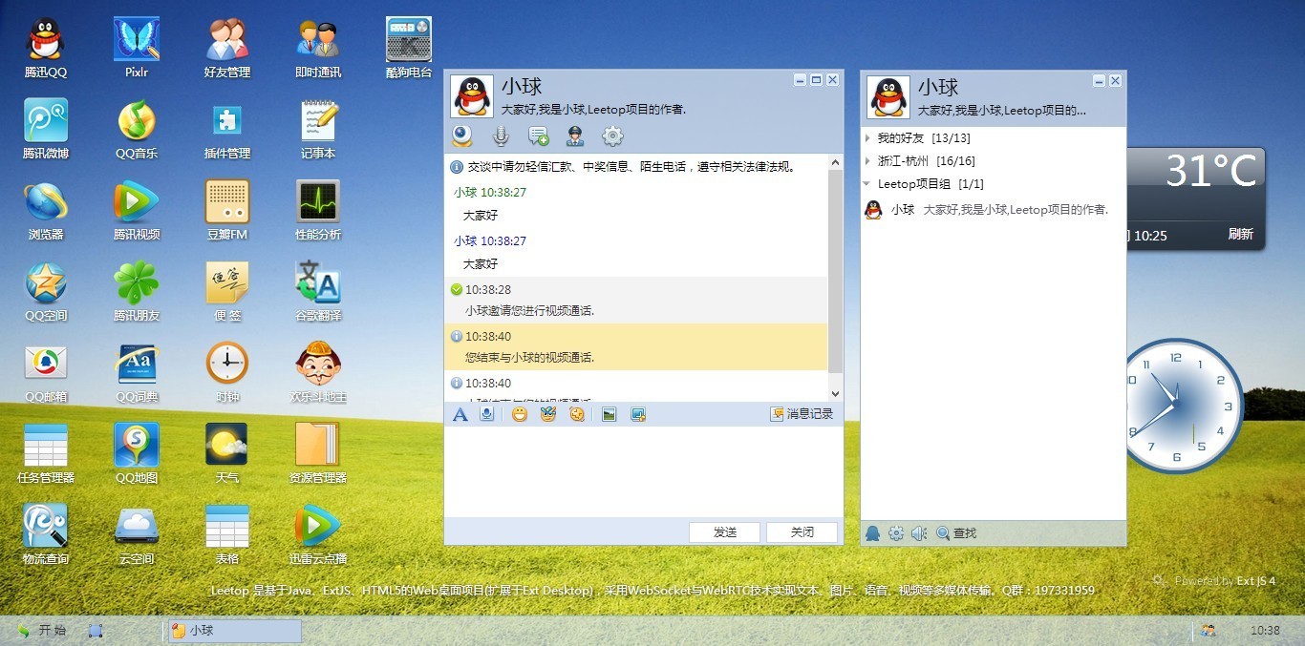Click 刷新 on the weather widget

[x=1240, y=234]
